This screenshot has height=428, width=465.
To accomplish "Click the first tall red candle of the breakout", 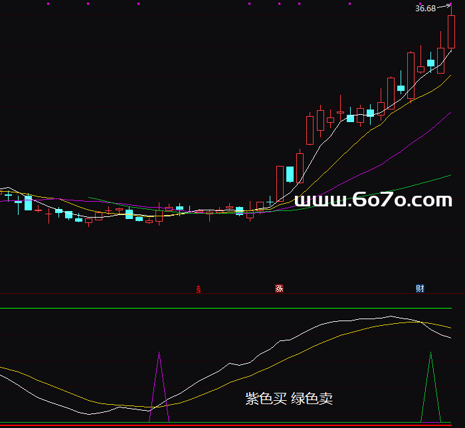I will (x=280, y=184).
